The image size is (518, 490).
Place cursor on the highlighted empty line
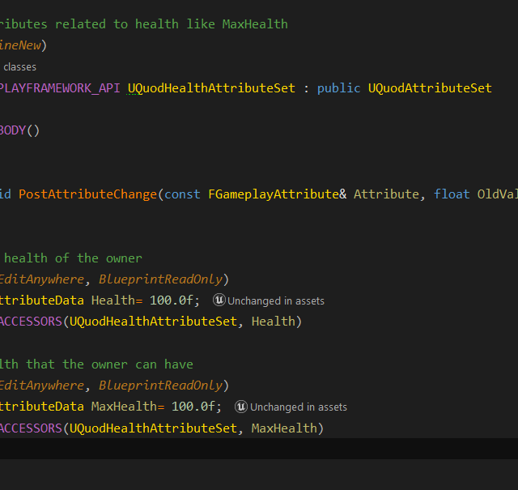(259, 449)
